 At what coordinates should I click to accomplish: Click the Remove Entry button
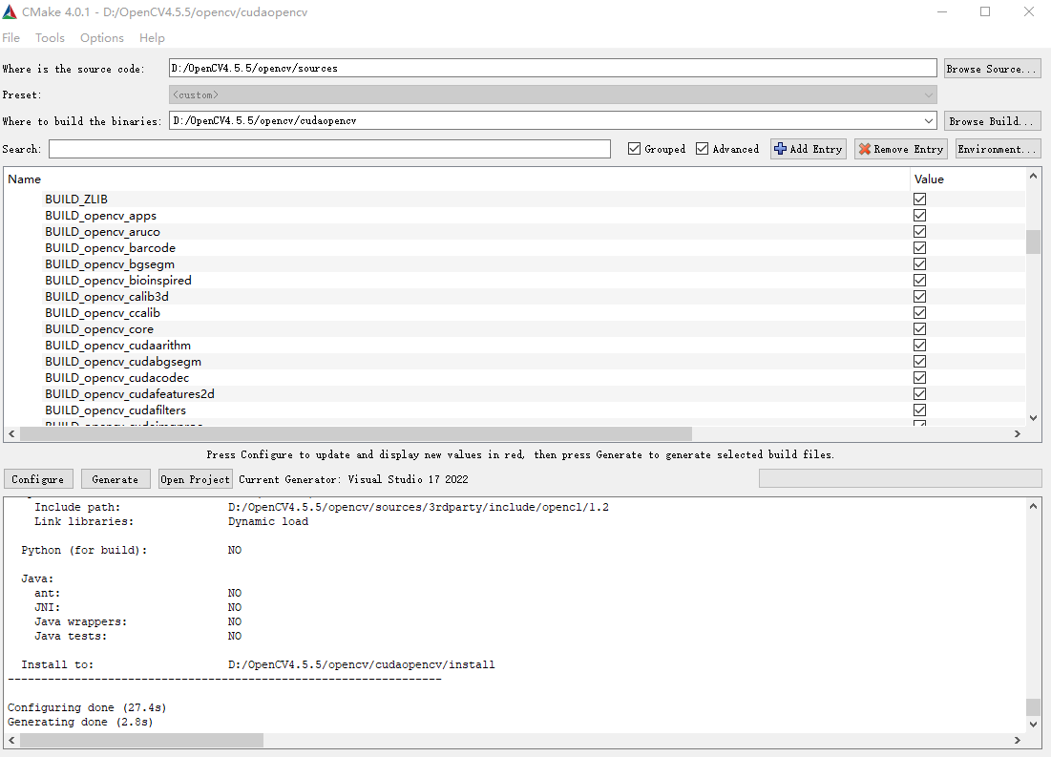(901, 149)
